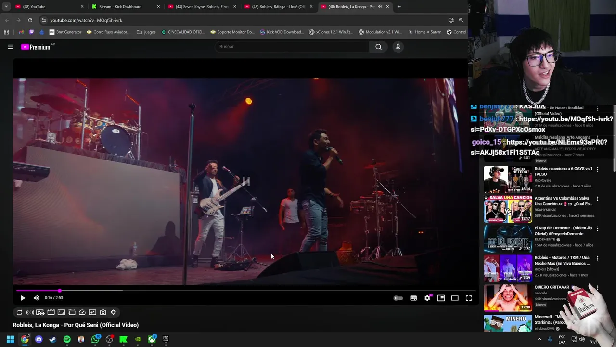Screen dimensions: 616x347
Task: Open player settings gear with 4K badge
Action: (x=427, y=298)
